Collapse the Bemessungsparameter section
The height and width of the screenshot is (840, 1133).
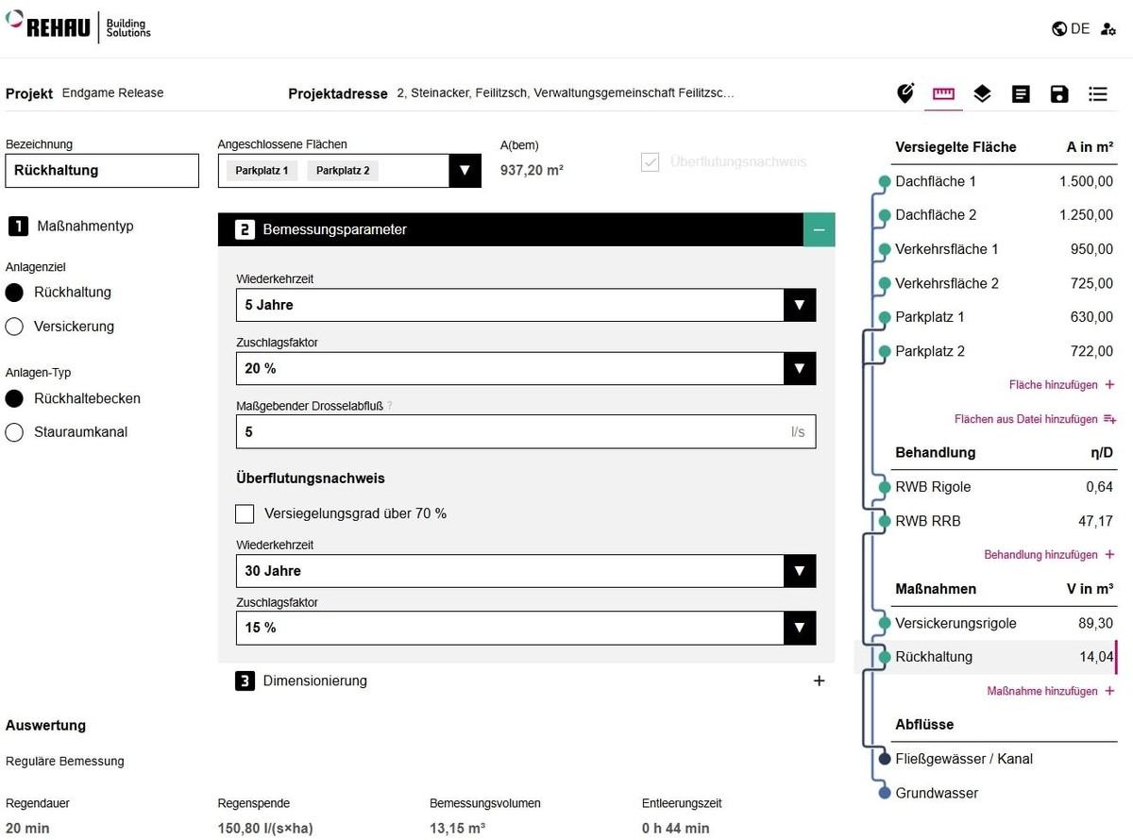[x=819, y=229]
